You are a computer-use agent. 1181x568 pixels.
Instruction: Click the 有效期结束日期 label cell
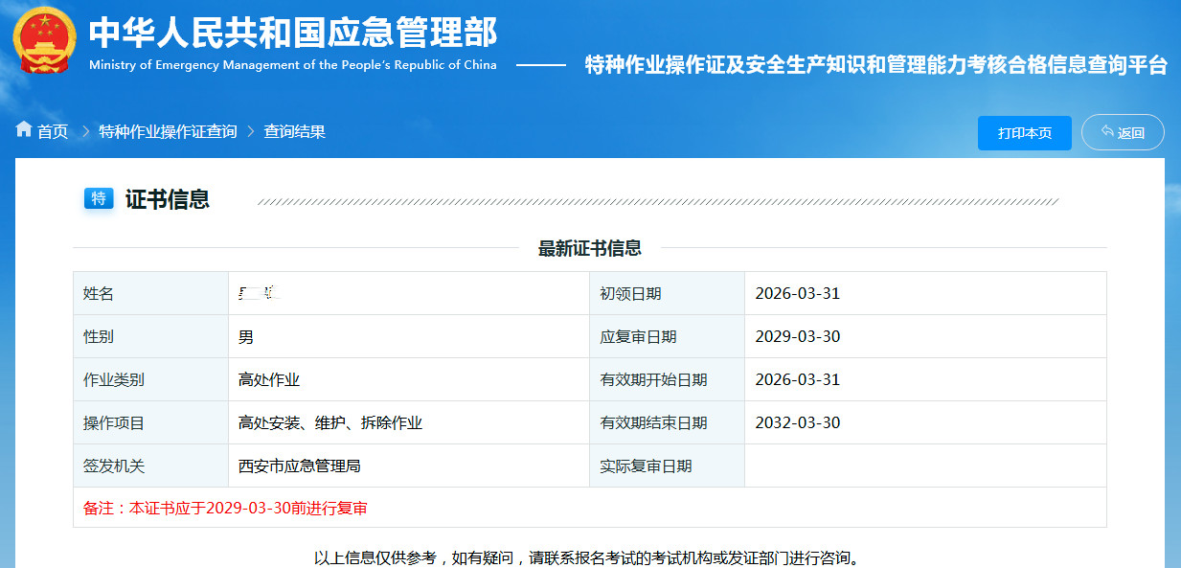(667, 422)
